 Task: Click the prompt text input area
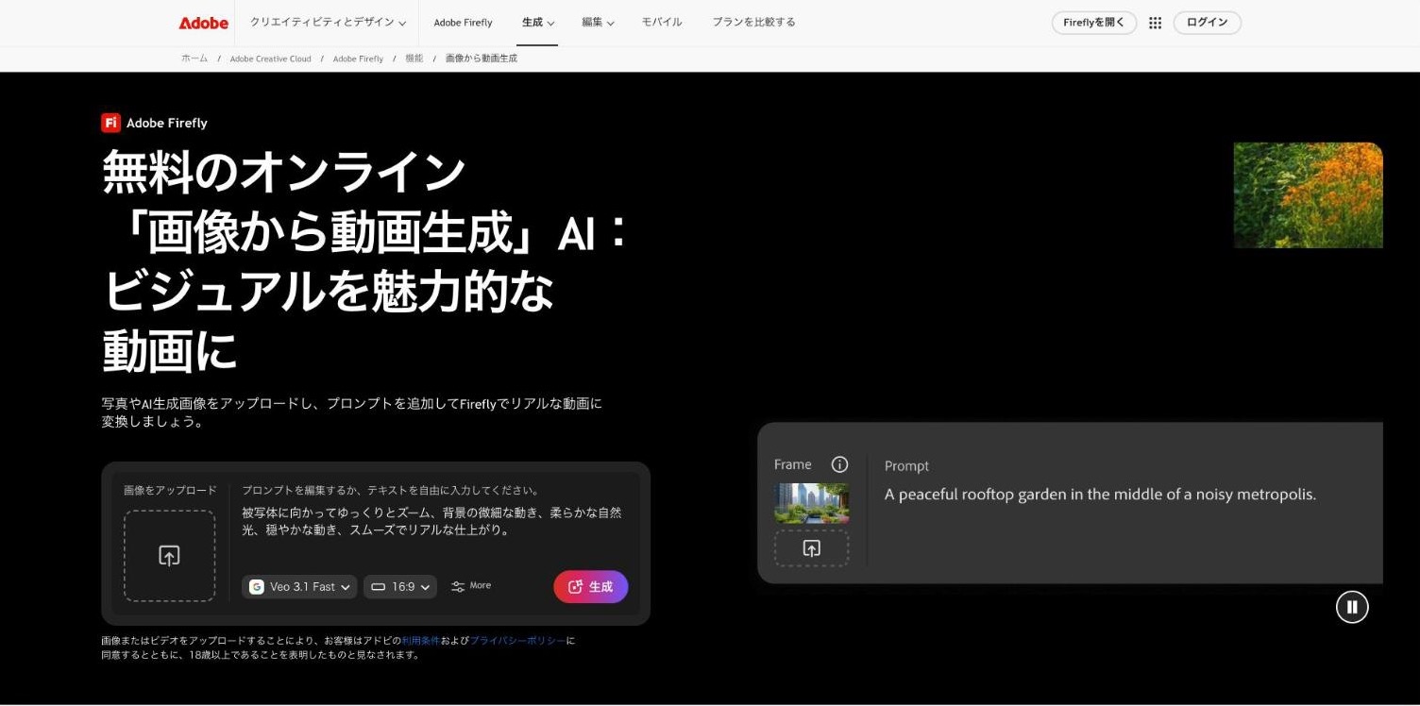coord(432,521)
